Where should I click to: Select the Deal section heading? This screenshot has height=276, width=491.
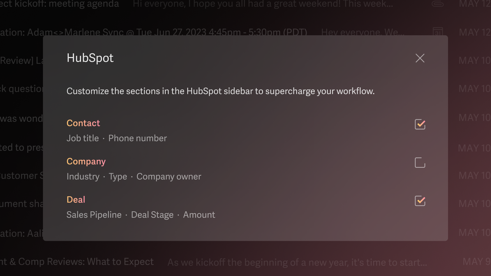[76, 200]
